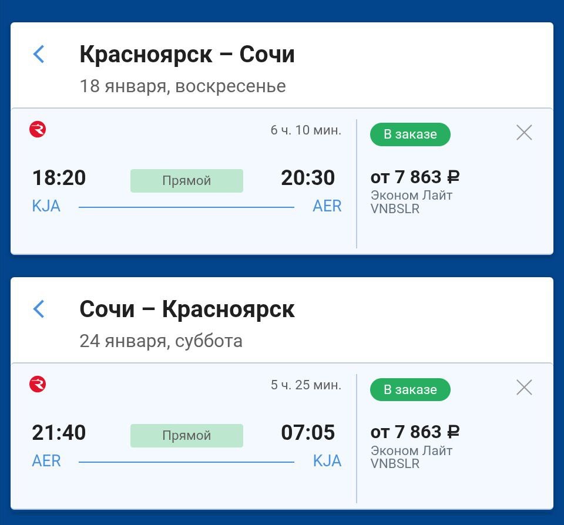Open the Красноярск – Сочи route title
Image resolution: width=564 pixels, height=525 pixels.
pyautogui.click(x=187, y=54)
